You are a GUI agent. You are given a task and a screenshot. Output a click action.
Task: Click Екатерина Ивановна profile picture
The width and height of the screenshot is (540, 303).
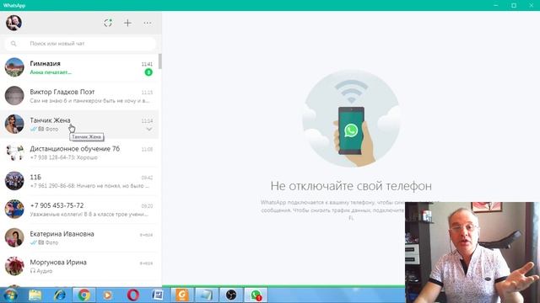[14, 237]
